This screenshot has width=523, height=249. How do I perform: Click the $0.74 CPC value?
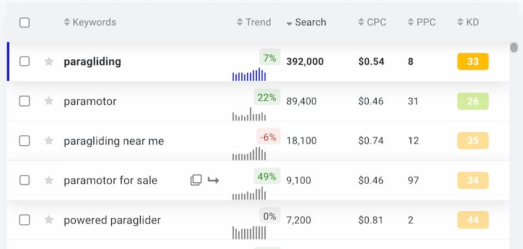coord(371,141)
